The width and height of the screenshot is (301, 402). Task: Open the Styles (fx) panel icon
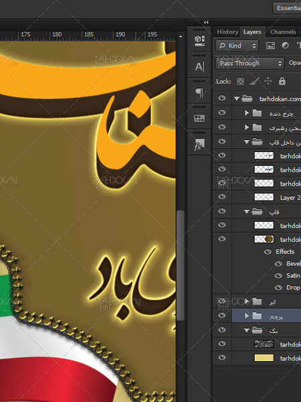pyautogui.click(x=199, y=144)
